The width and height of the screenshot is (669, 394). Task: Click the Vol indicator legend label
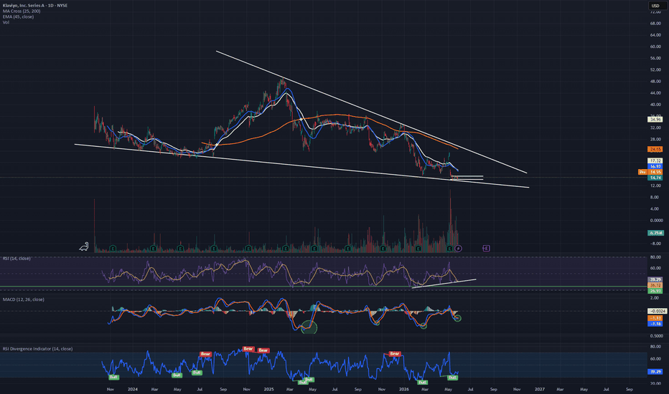6,22
